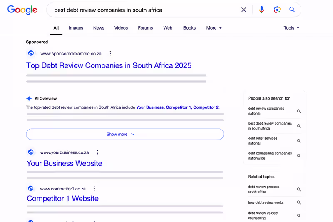Click the www.sponsoredexample.co.za URL

pyautogui.click(x=71, y=54)
